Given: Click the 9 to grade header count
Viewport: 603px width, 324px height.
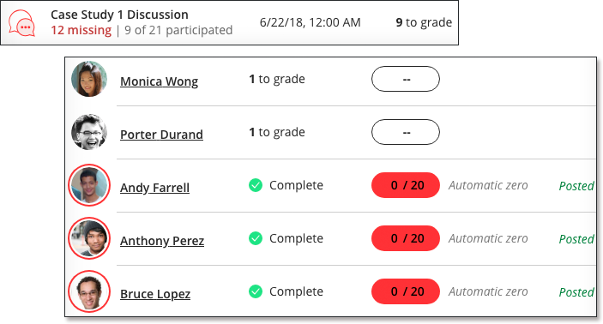Looking at the screenshot, I should [x=424, y=22].
